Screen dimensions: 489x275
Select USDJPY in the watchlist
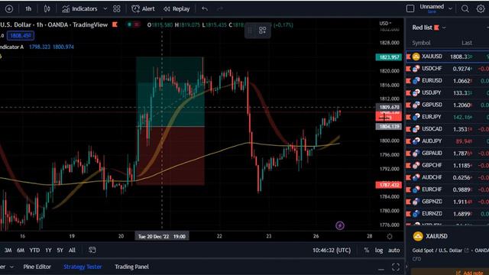coord(448,93)
